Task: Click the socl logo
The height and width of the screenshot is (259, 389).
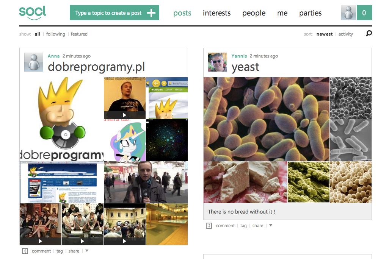Action: click(x=33, y=12)
